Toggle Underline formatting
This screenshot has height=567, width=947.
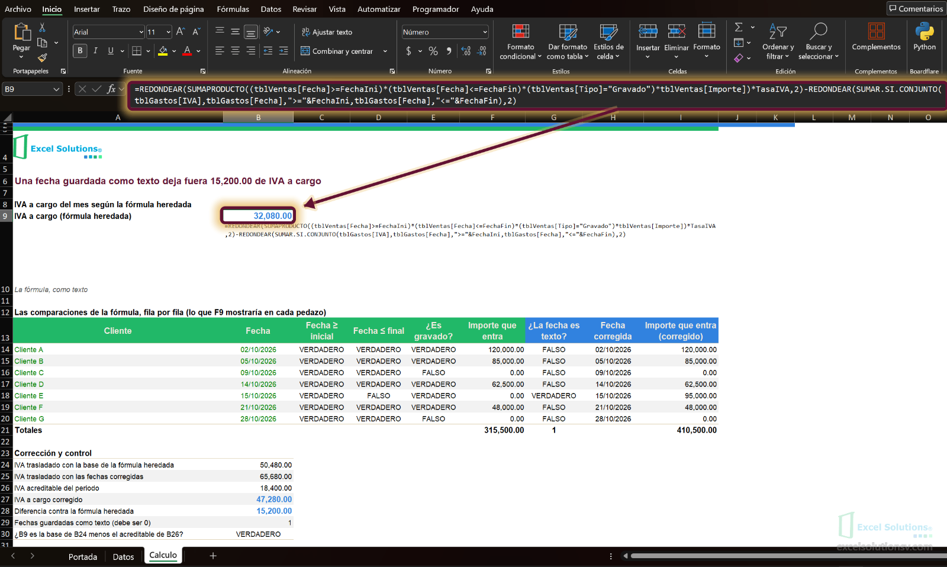point(111,51)
